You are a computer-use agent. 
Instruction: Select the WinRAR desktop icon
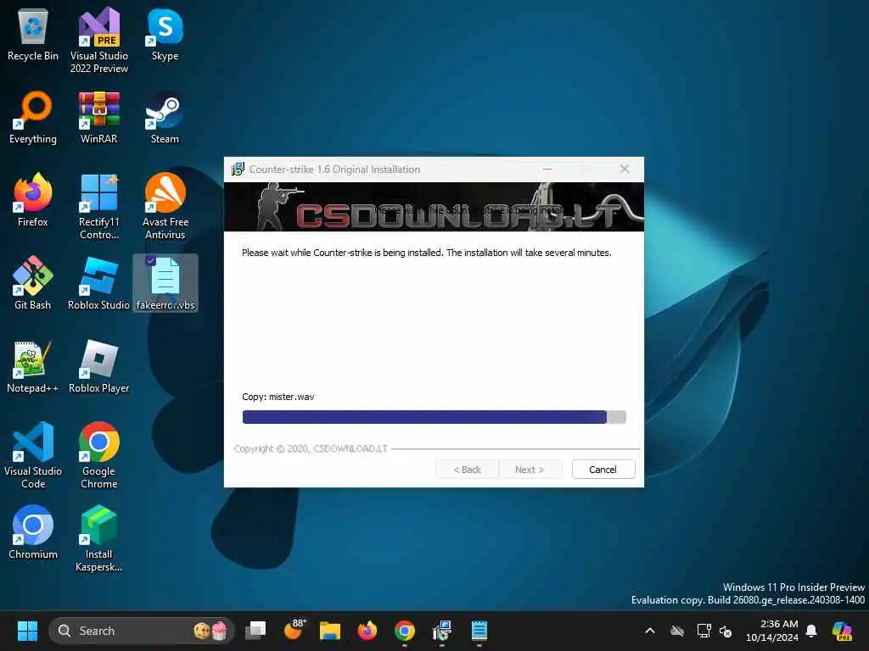pyautogui.click(x=99, y=117)
